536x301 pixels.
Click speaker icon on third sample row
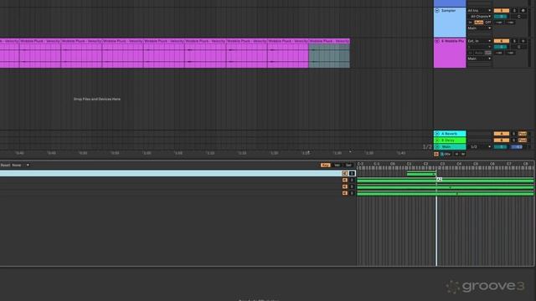pos(345,186)
